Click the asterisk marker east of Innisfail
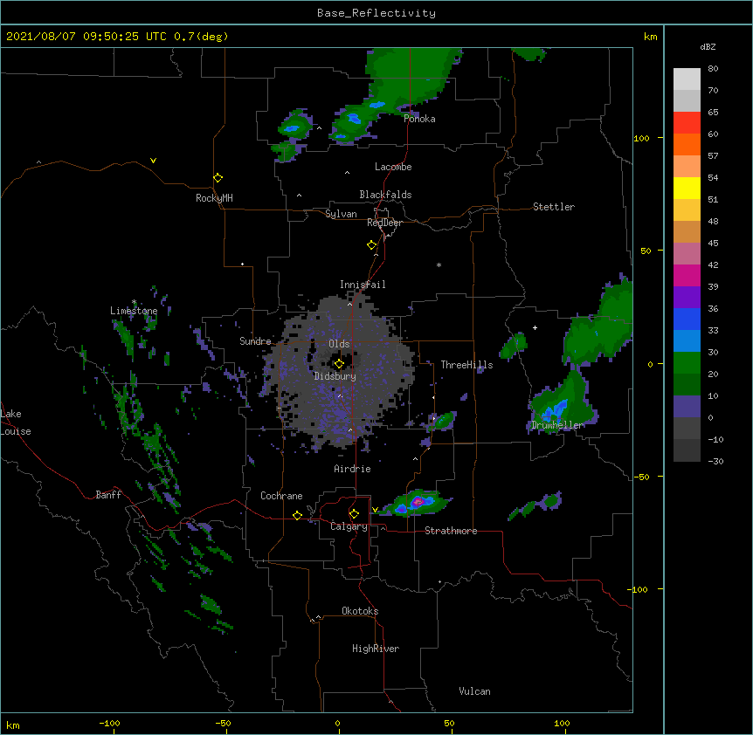 [x=439, y=265]
